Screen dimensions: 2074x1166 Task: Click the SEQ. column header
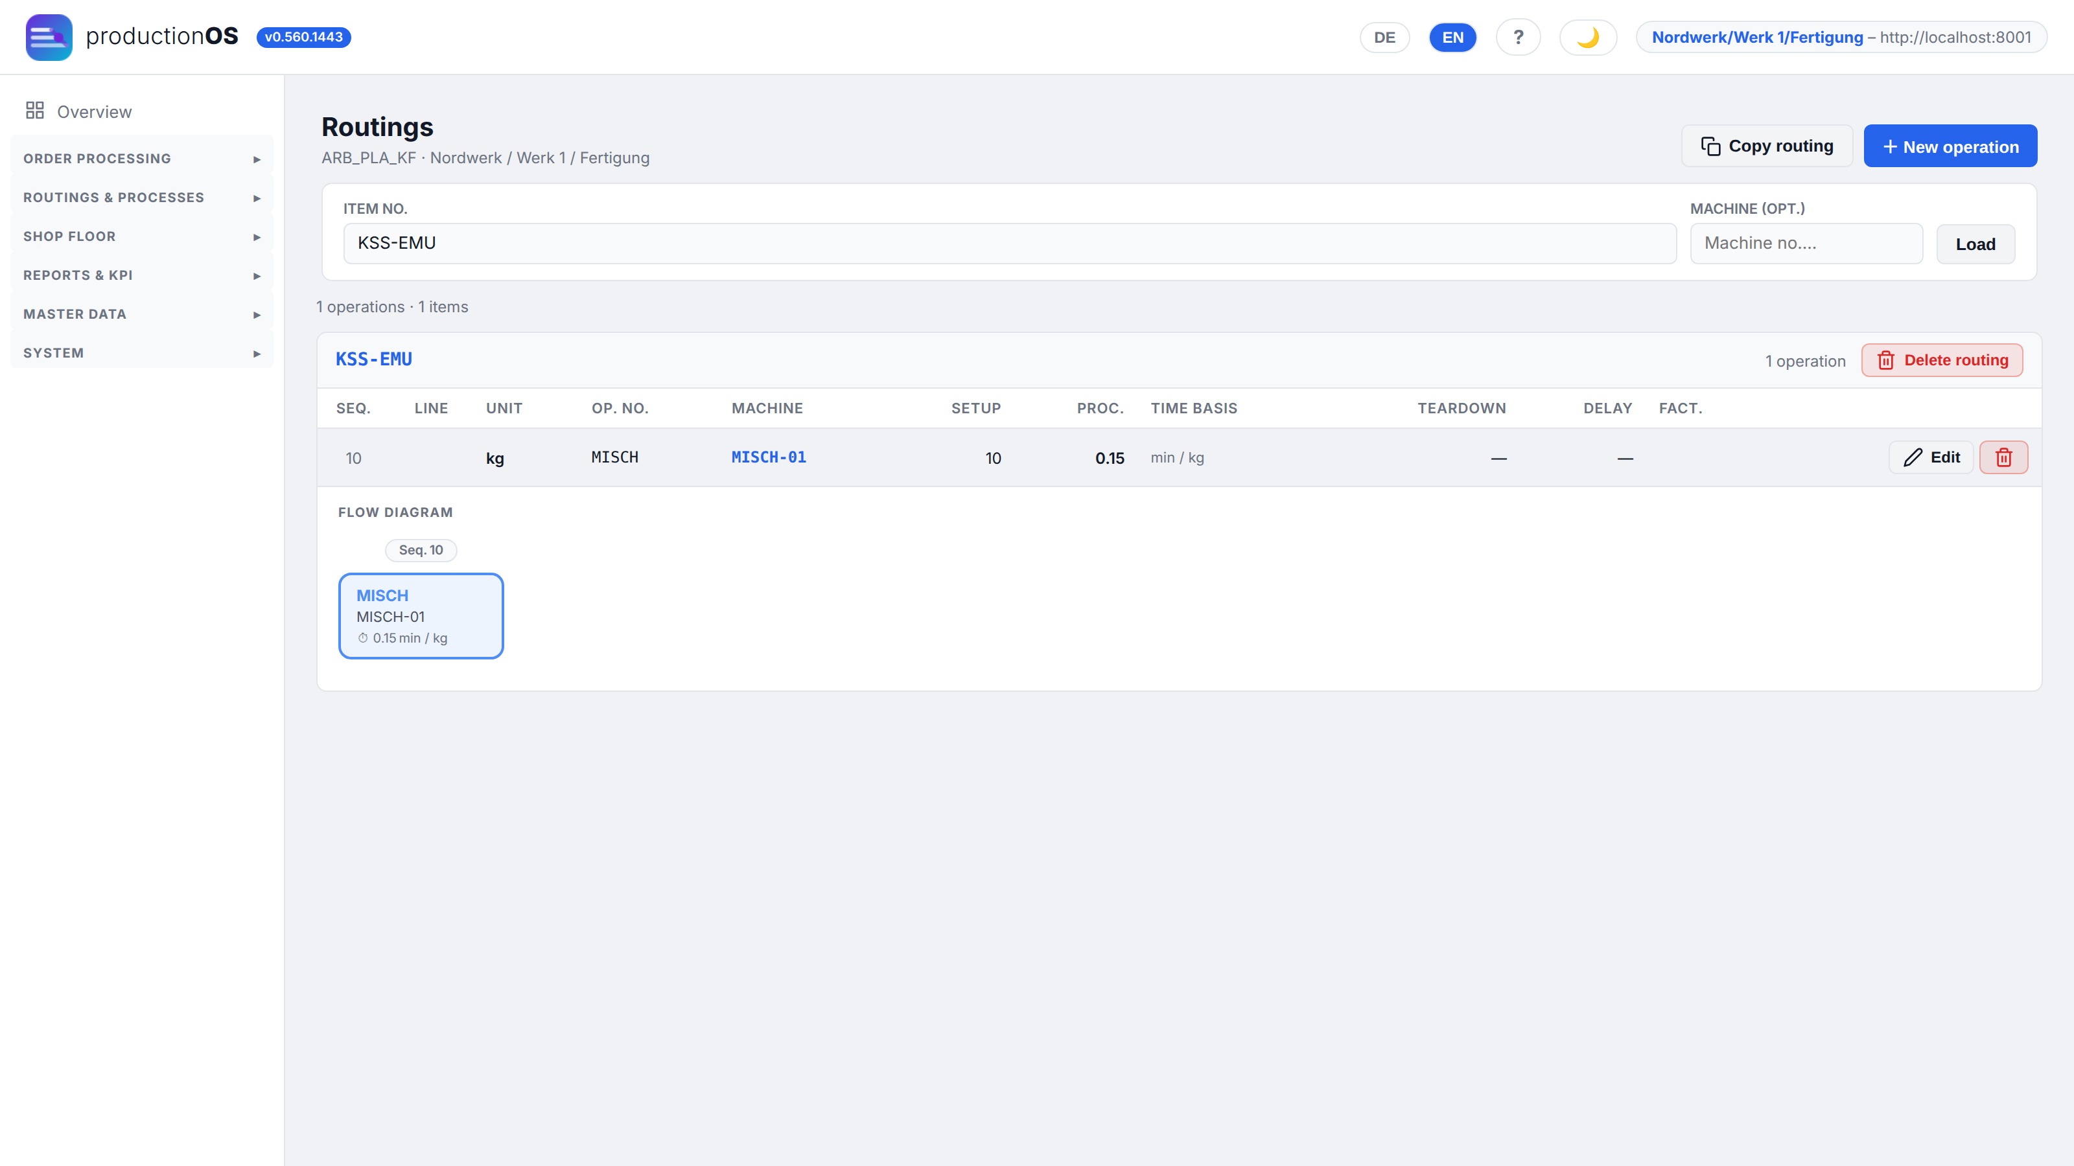coord(353,408)
